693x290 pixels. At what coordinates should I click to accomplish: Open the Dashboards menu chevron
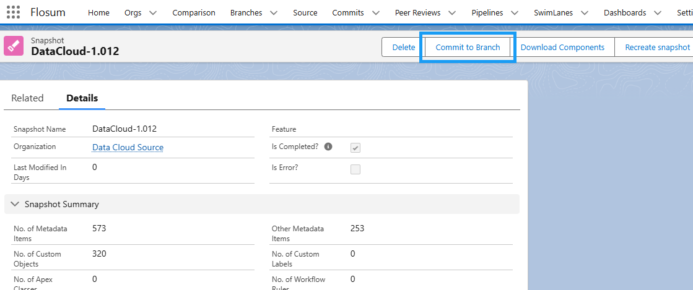click(x=658, y=13)
